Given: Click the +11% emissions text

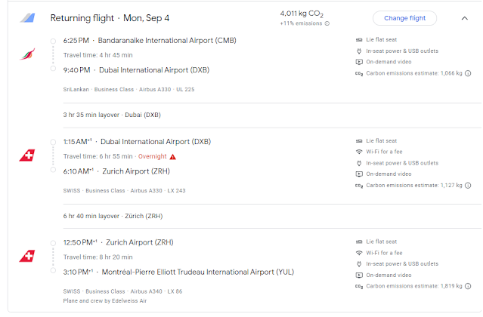Looking at the screenshot, I should click(300, 24).
